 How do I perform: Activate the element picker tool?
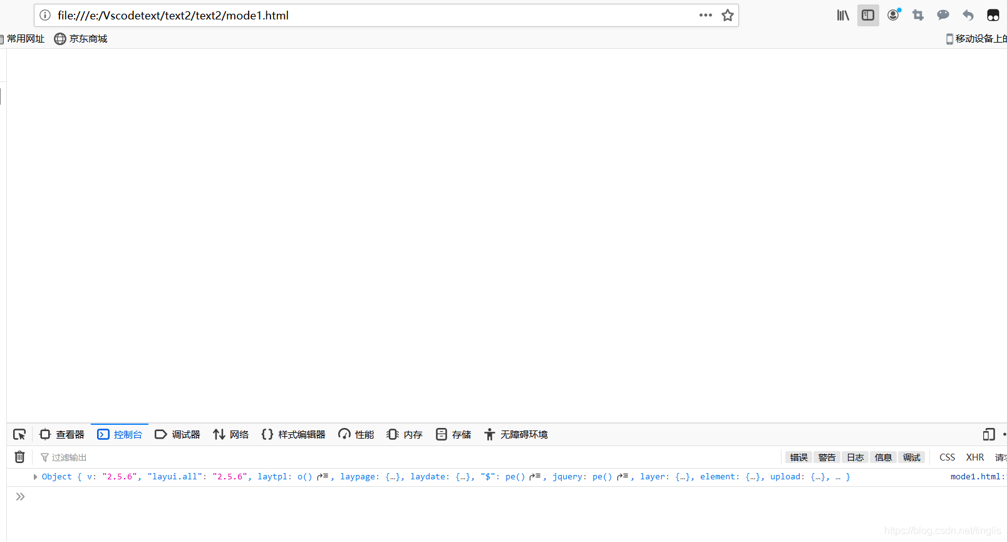pos(19,434)
